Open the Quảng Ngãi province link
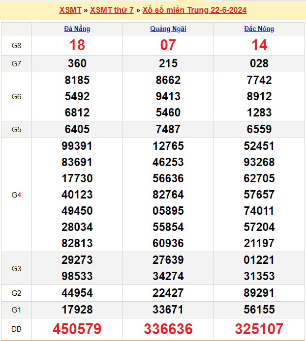 168,29
